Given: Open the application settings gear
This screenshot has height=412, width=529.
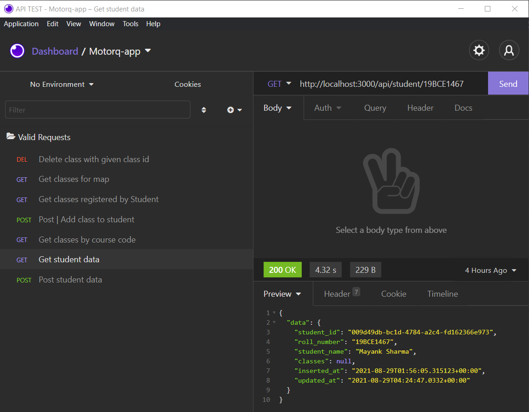Looking at the screenshot, I should pyautogui.click(x=479, y=50).
